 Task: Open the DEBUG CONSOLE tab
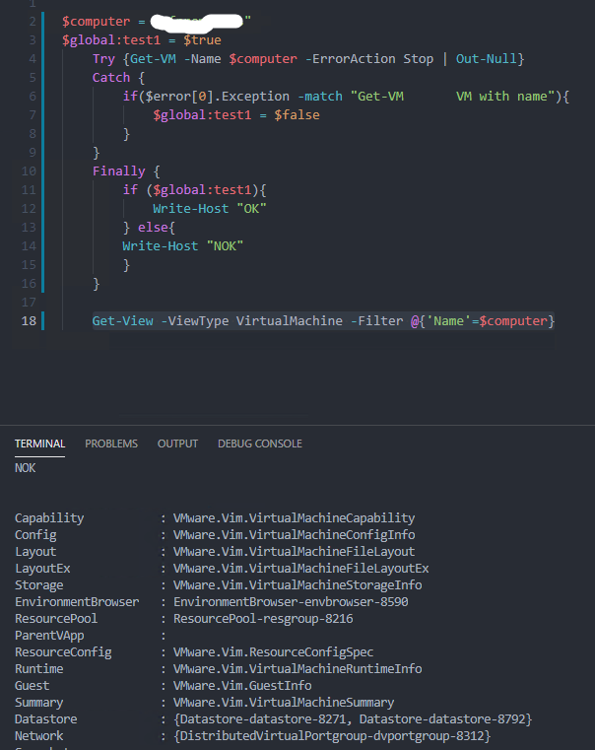click(259, 443)
